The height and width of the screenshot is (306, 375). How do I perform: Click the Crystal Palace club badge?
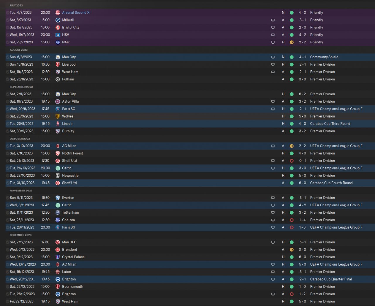(58, 257)
